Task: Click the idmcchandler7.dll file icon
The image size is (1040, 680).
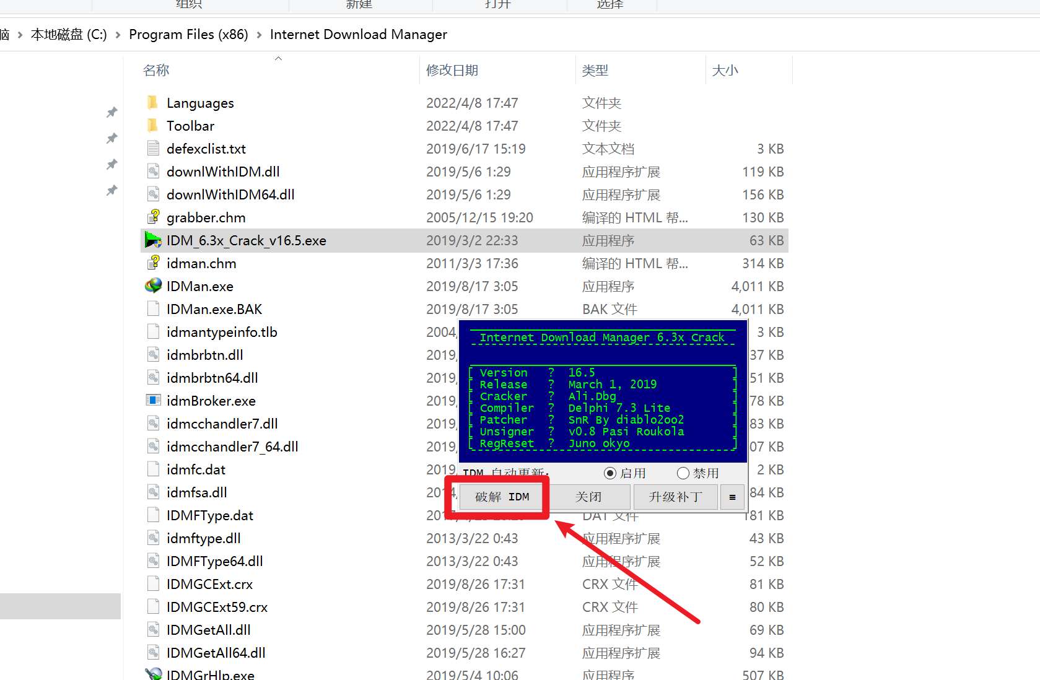Action: pos(153,424)
